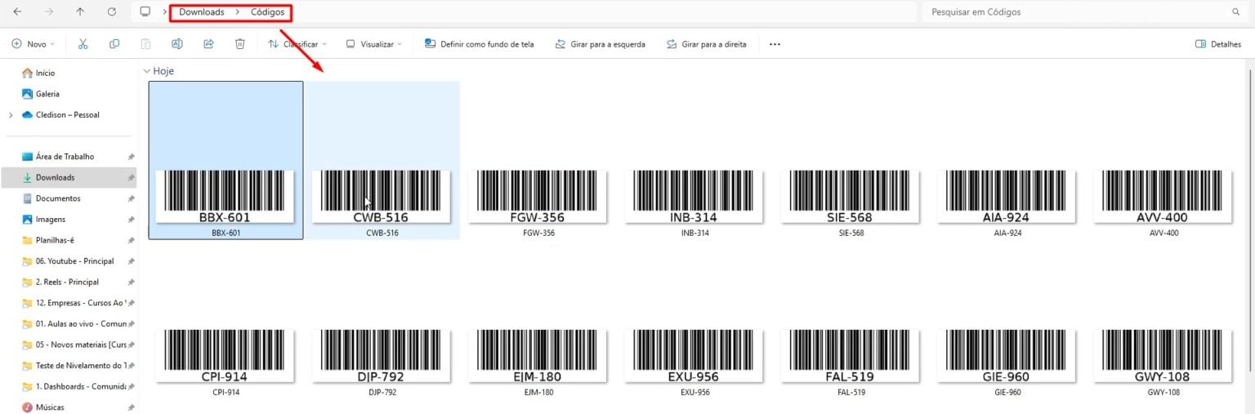
Task: Open the more options ellipsis menu
Action: point(775,44)
